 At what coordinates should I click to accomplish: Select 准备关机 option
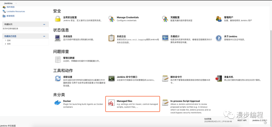coord(228,77)
